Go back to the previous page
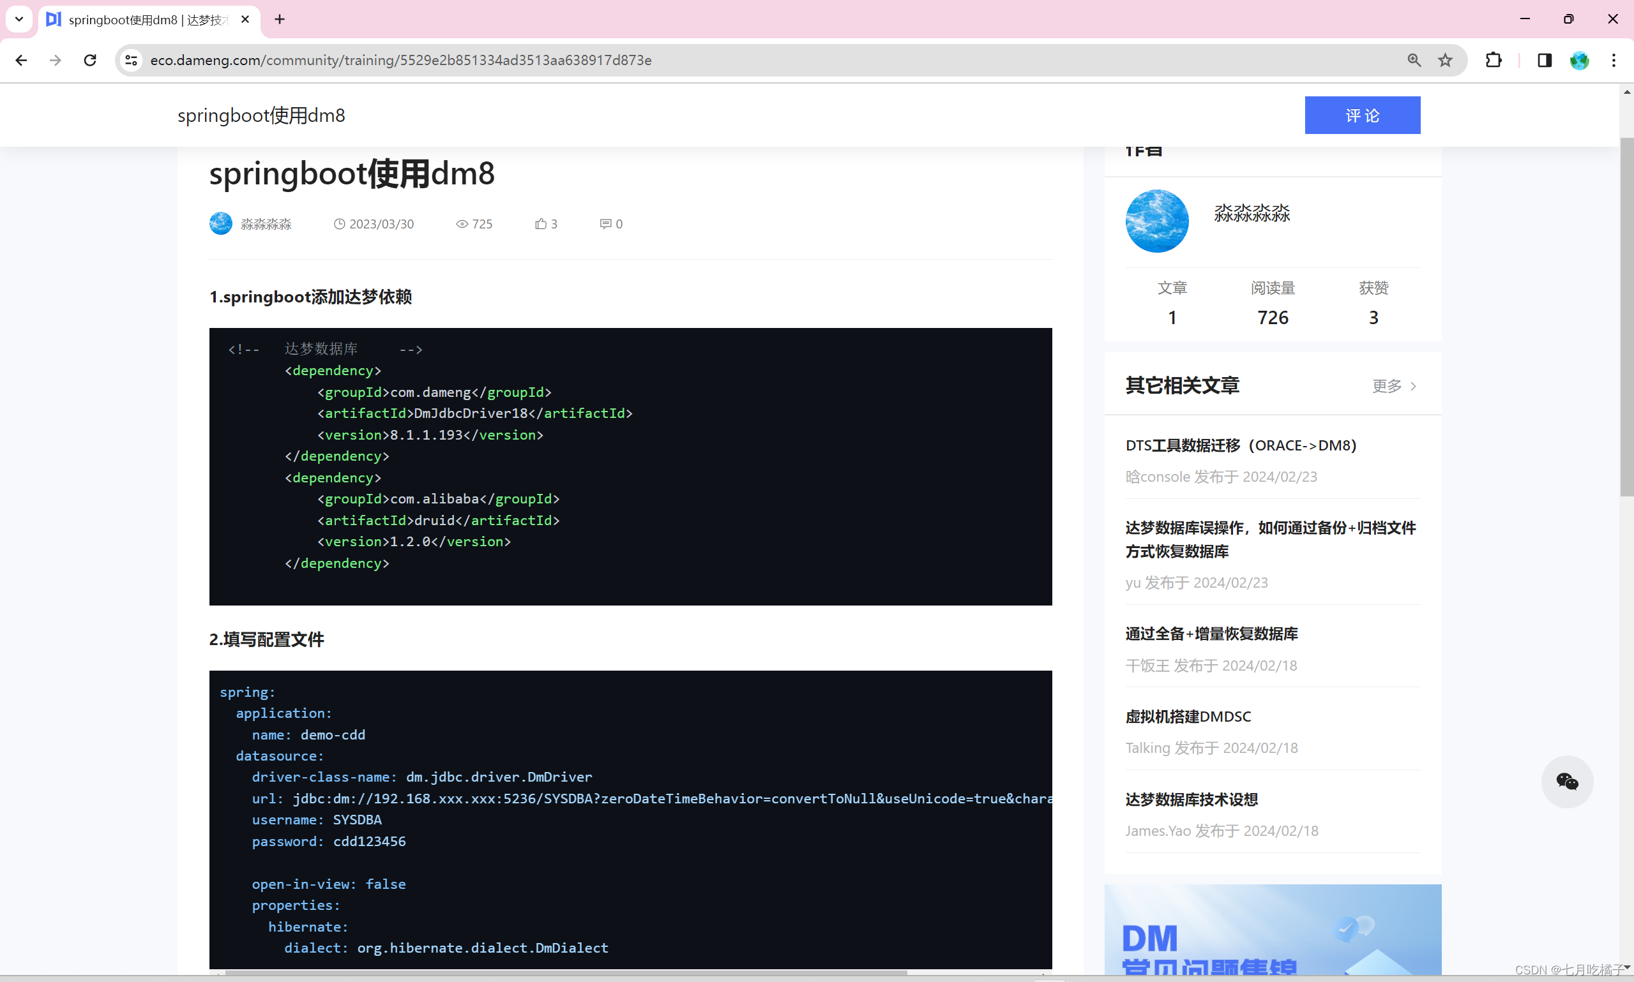 point(21,60)
